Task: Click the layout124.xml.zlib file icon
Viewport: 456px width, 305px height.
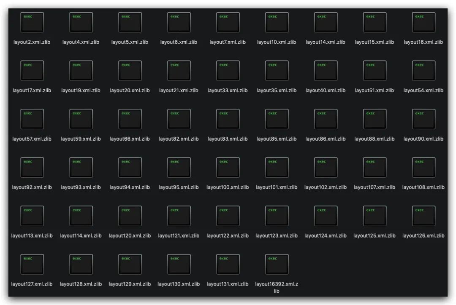Action: (x=326, y=216)
